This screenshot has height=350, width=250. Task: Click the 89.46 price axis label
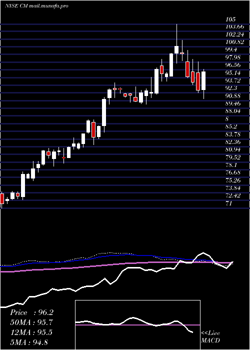coord(233,103)
